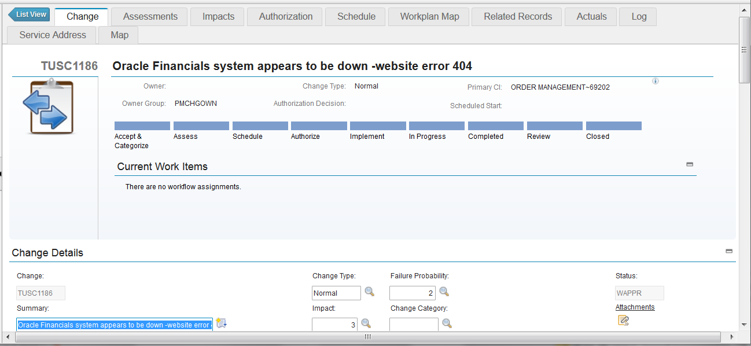Viewport: 751px width, 346px height.
Task: Click the Change Type lookup magnifier icon
Action: click(369, 292)
